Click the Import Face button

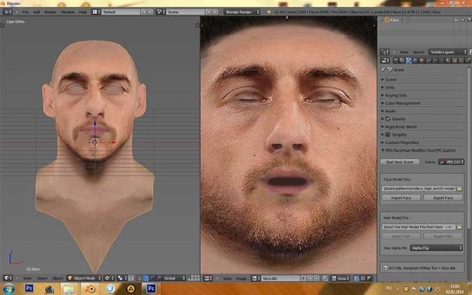(401, 197)
